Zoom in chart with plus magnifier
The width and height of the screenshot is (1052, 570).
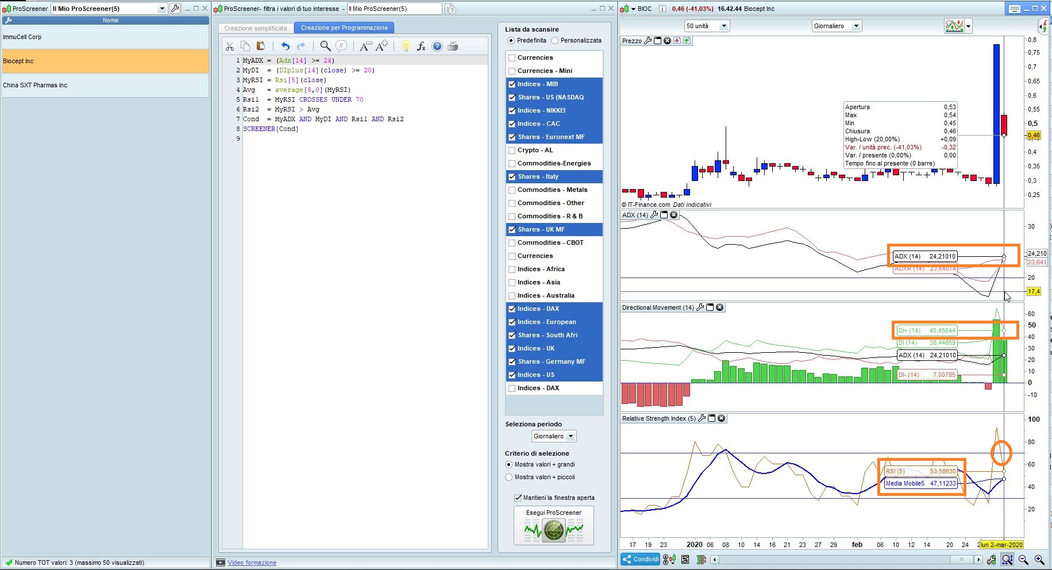[x=1039, y=560]
